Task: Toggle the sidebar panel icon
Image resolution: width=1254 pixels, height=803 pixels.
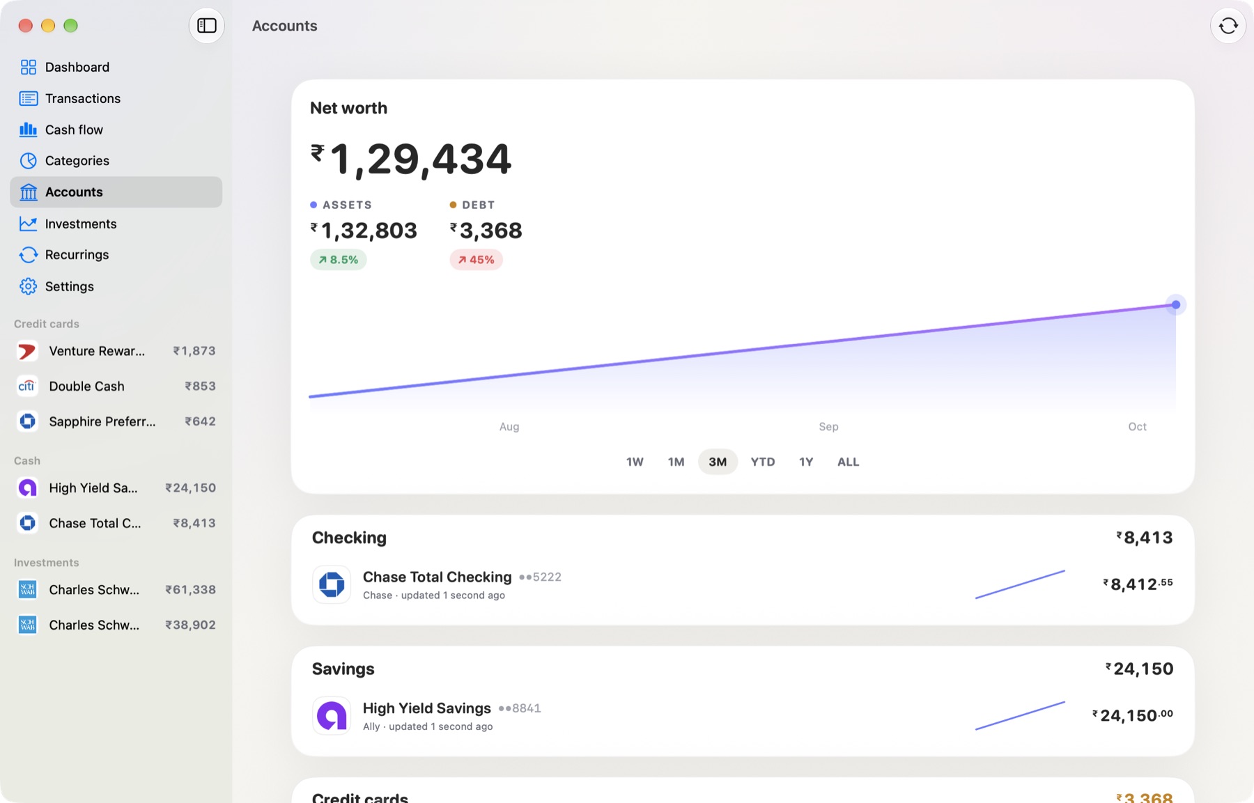Action: pyautogui.click(x=207, y=26)
